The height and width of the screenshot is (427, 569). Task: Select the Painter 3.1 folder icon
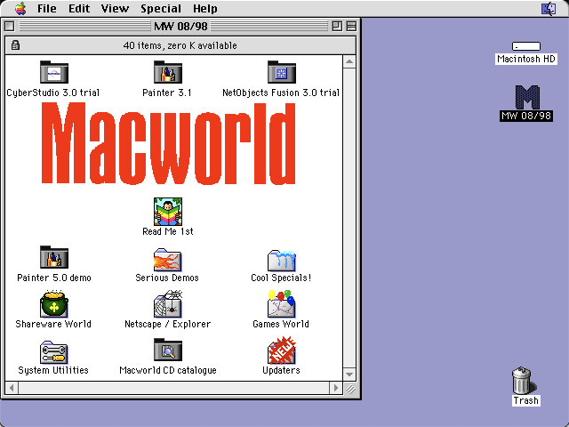coord(168,72)
